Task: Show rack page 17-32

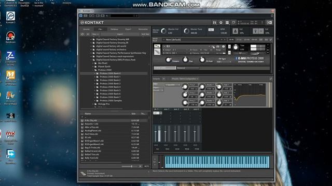Action: pos(239,40)
